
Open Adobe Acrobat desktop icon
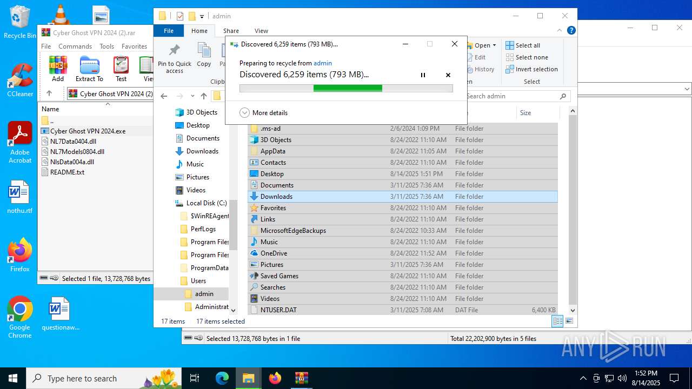20,143
